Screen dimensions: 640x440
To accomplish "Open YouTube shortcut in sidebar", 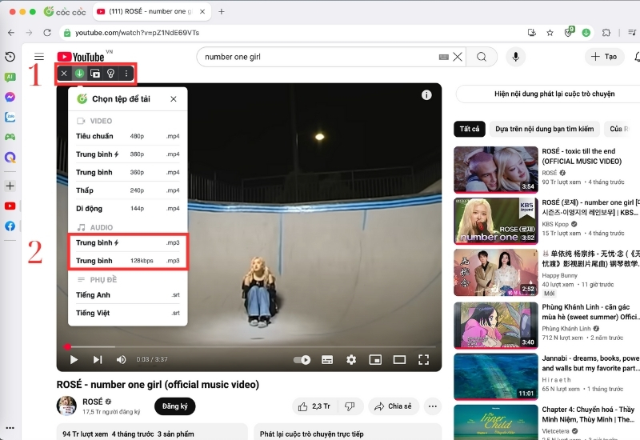I will 10,206.
